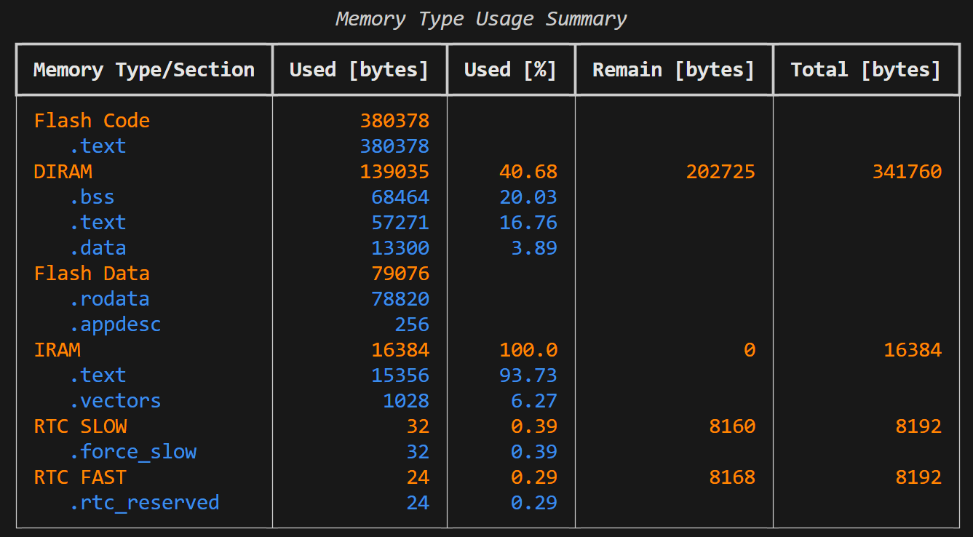The width and height of the screenshot is (973, 537).
Task: Click the "IRAM" row label
Action: [x=57, y=350]
